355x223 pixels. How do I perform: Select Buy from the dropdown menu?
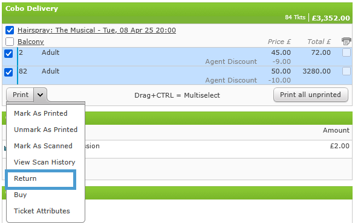pos(21,195)
